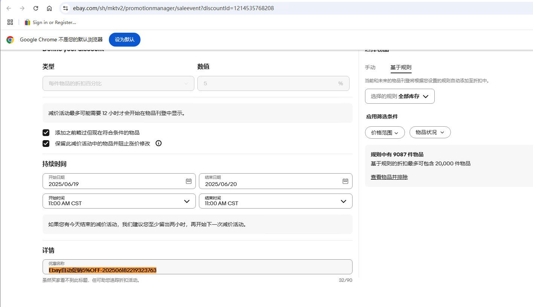Viewport: 533px width, 307px height.
Task: Expand the end time 11:00 AM CST dropdown
Action: click(276, 201)
